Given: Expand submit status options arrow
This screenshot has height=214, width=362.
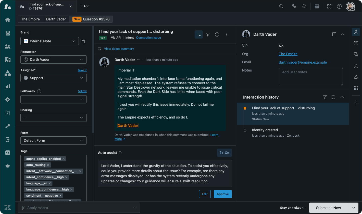Looking at the screenshot, I should click(353, 208).
